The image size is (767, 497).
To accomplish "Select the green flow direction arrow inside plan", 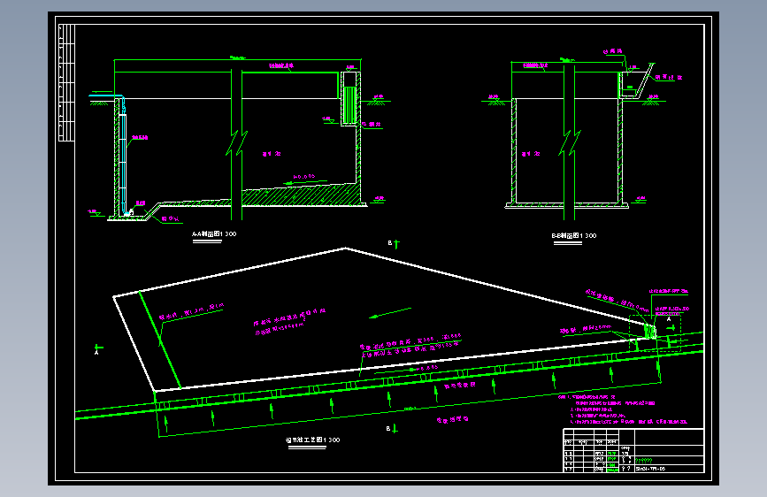I will [x=390, y=313].
